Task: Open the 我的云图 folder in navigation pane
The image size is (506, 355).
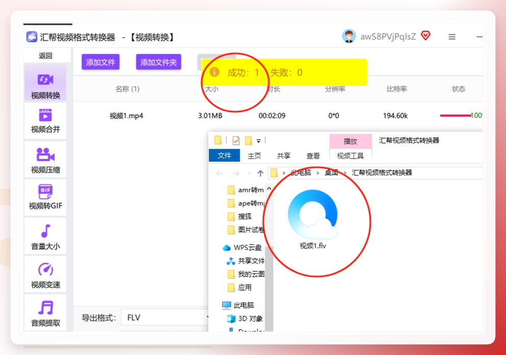Action: click(246, 274)
